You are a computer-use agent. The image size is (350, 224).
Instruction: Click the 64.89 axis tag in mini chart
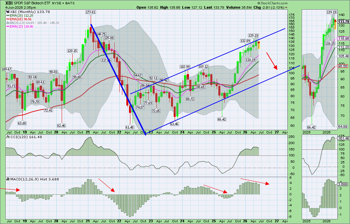(343, 126)
